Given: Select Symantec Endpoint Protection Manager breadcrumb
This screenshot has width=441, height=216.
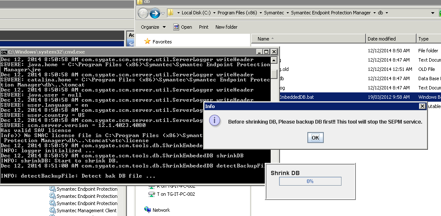Looking at the screenshot, I should pyautogui.click(x=331, y=13).
